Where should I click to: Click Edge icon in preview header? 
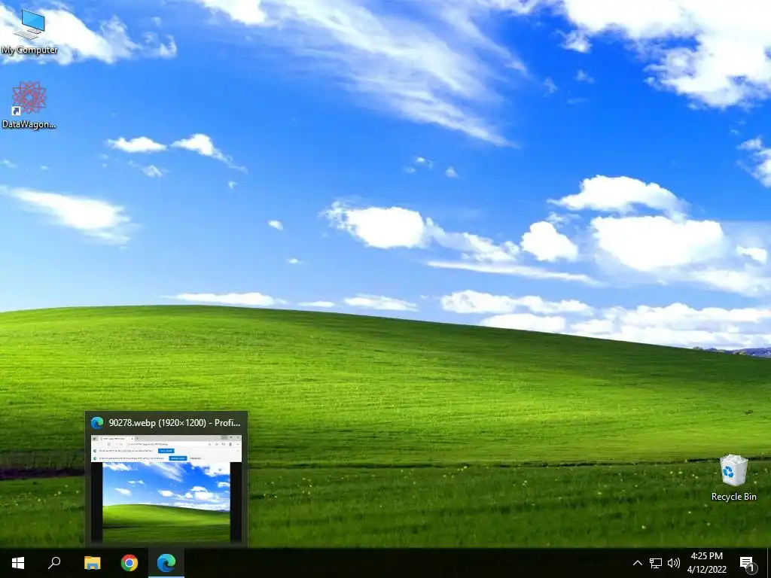[x=97, y=423]
